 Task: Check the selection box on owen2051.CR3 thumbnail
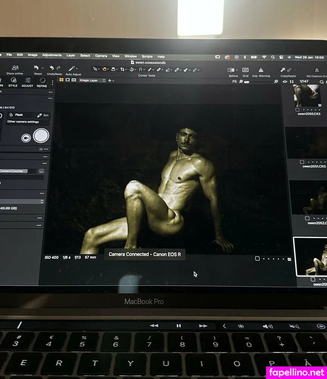pos(302,162)
